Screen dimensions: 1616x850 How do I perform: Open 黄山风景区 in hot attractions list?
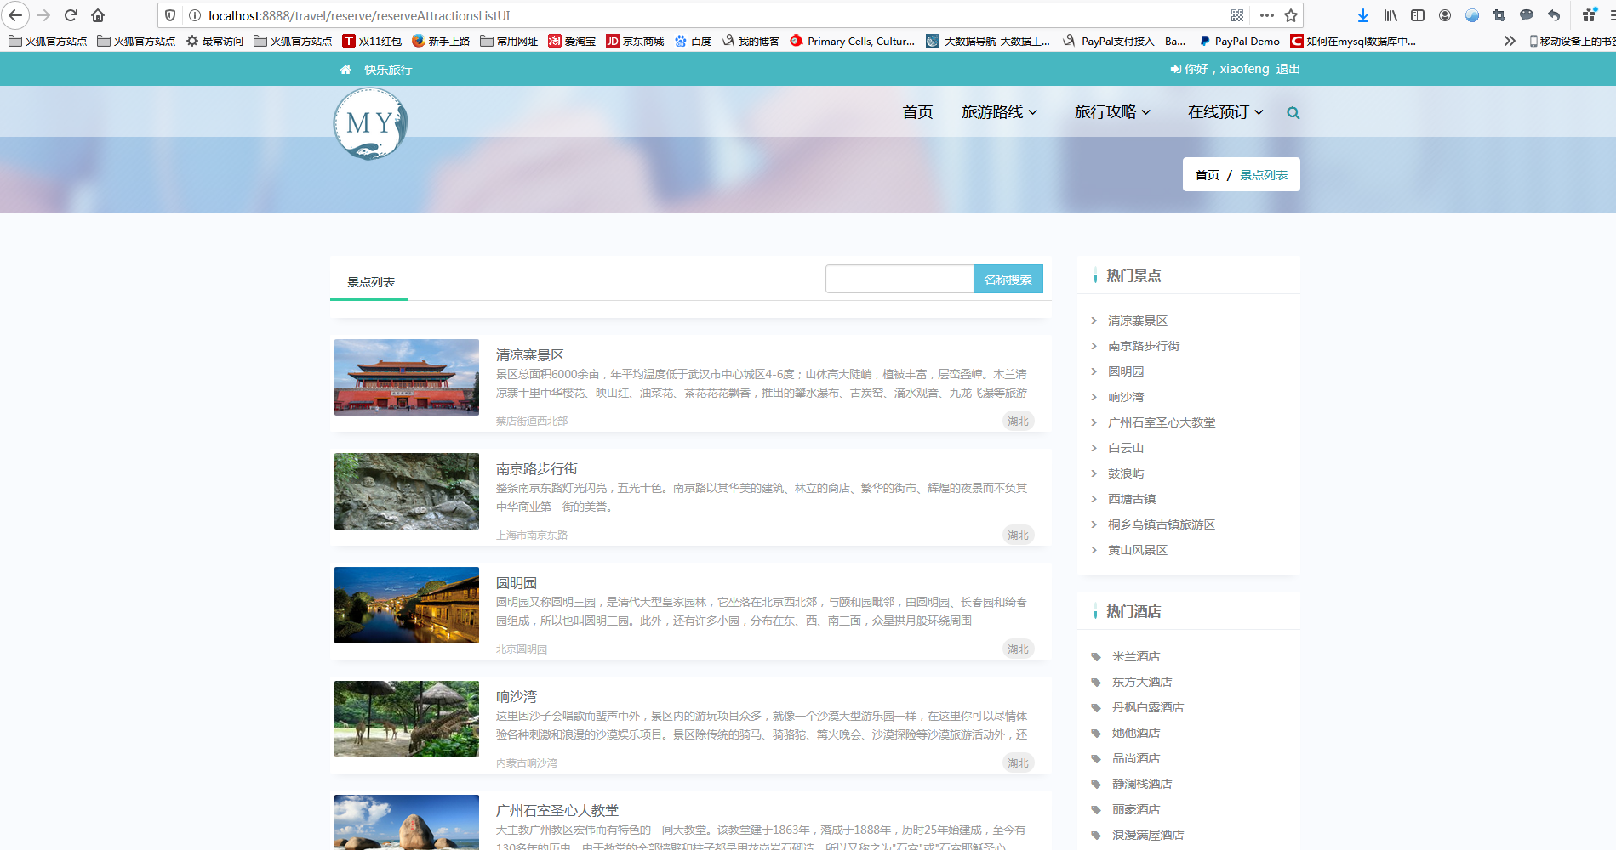[1137, 550]
